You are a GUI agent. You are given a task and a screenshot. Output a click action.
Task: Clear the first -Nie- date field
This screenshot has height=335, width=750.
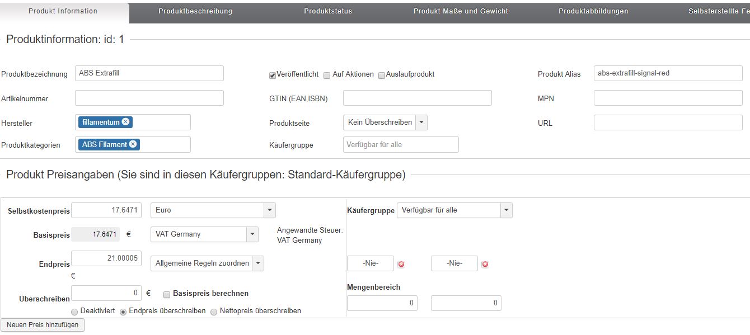(401, 264)
